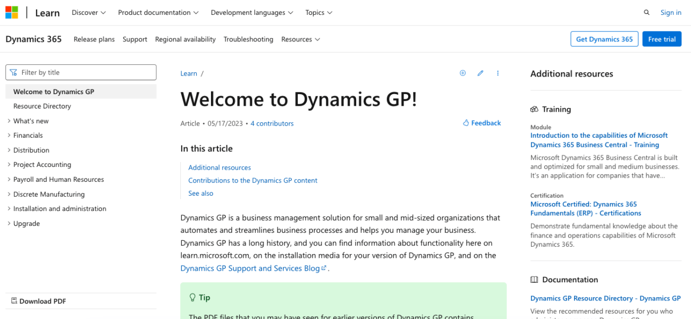Expand the Distribution tree node
The width and height of the screenshot is (691, 319).
[x=9, y=150]
